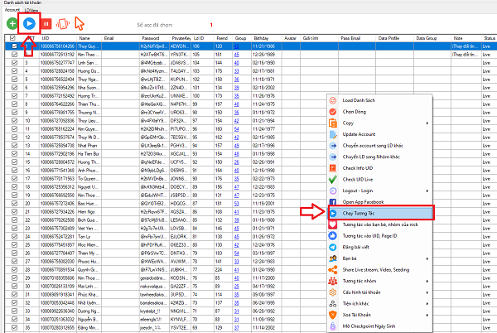Sort by the Birthday column header

(x=267, y=38)
